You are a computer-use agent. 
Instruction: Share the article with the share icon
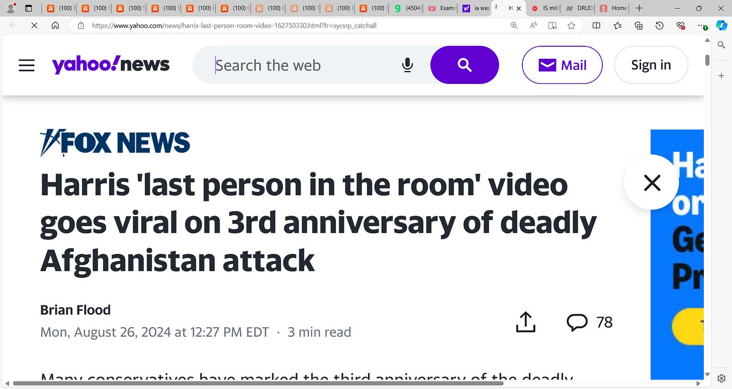point(526,322)
